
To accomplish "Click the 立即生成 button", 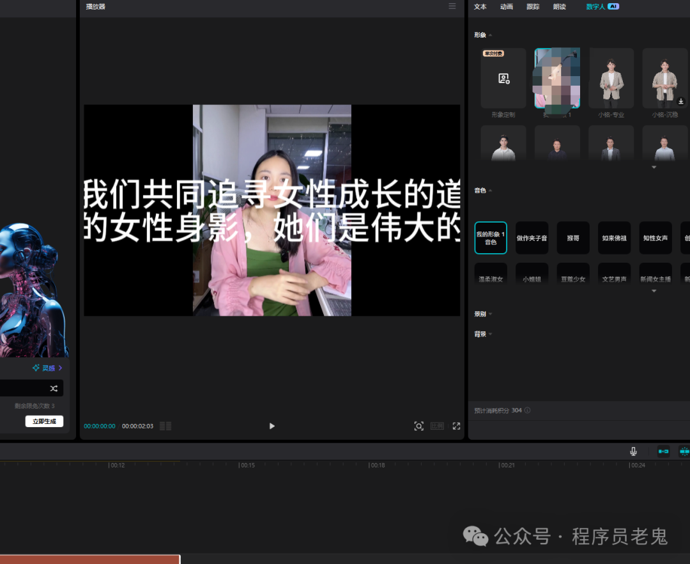I will click(x=44, y=421).
